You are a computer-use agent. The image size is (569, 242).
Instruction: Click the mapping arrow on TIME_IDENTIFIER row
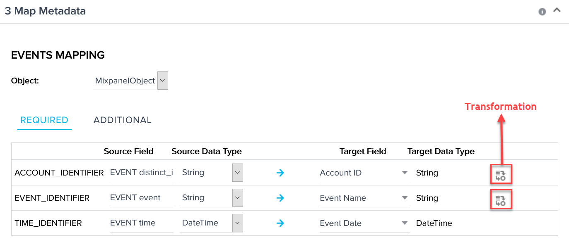coord(280,223)
